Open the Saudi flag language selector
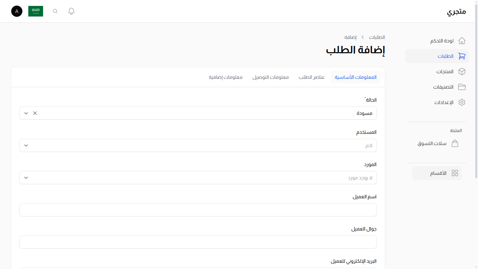Image resolution: width=478 pixels, height=269 pixels. [35, 11]
